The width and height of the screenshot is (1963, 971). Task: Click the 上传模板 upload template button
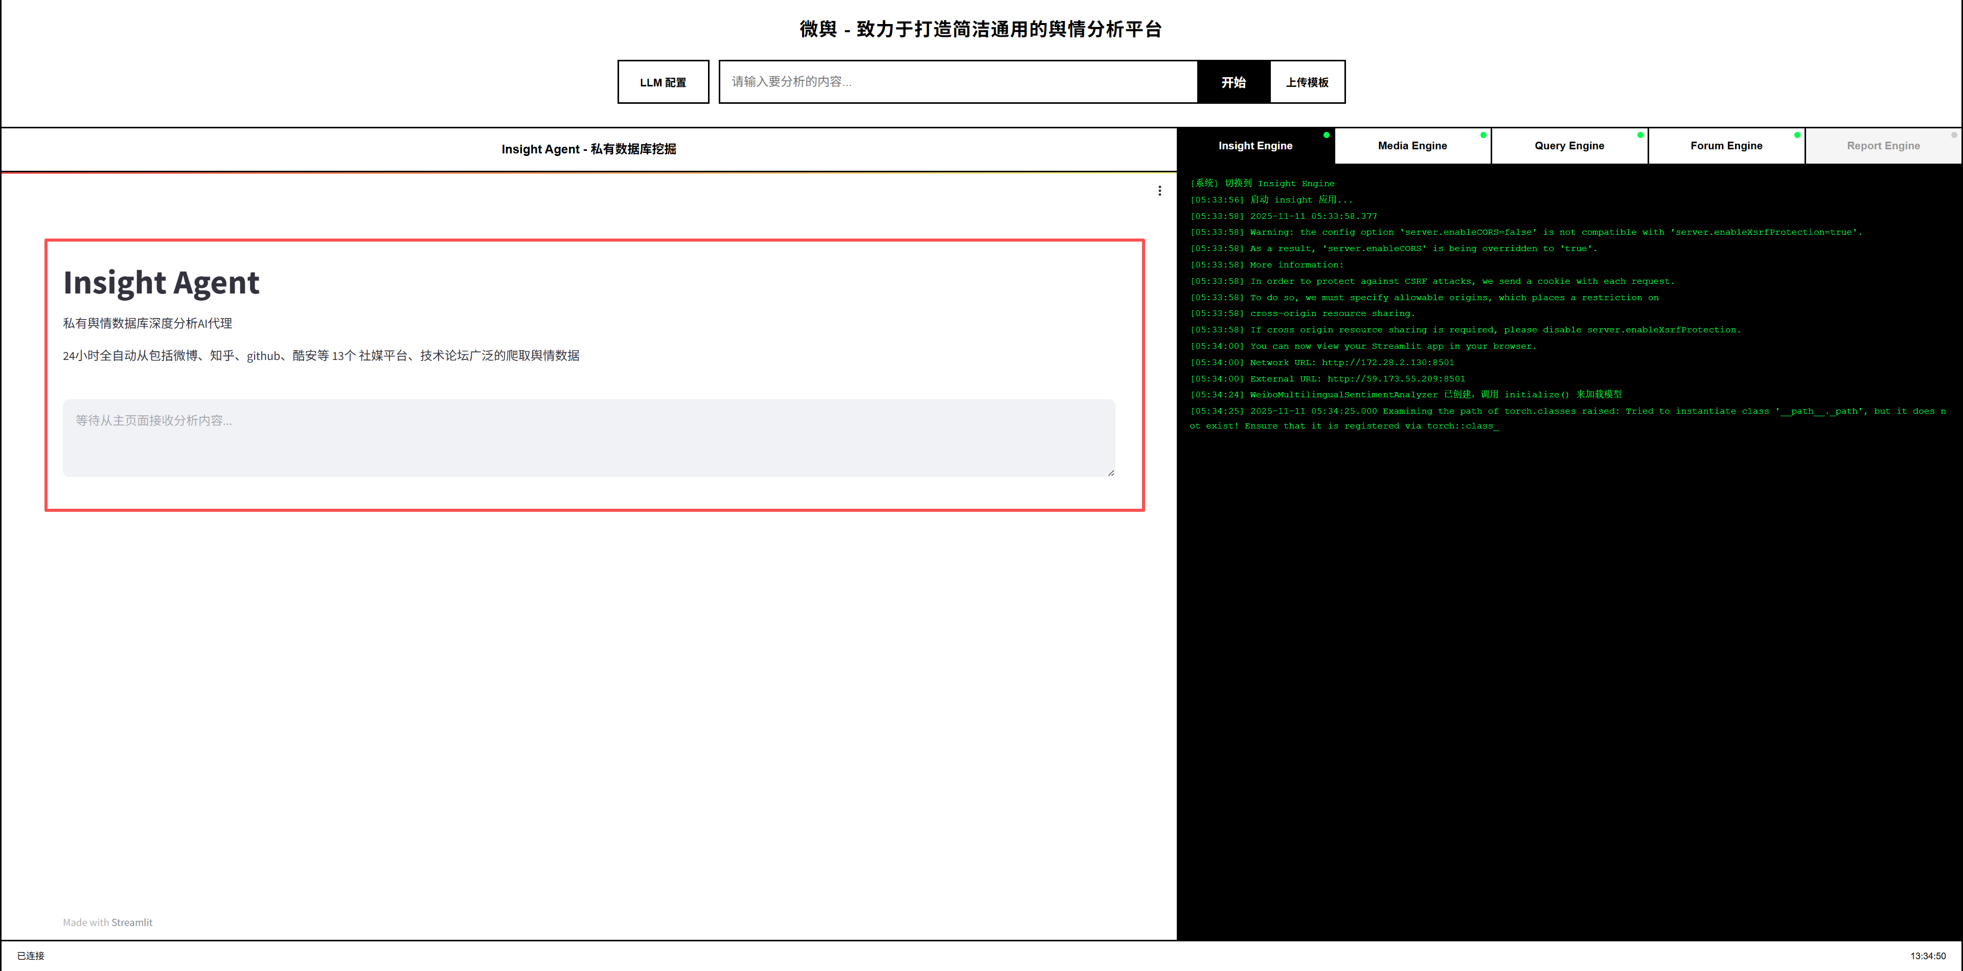(1307, 81)
